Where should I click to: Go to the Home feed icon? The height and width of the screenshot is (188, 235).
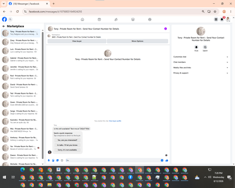(82, 19)
